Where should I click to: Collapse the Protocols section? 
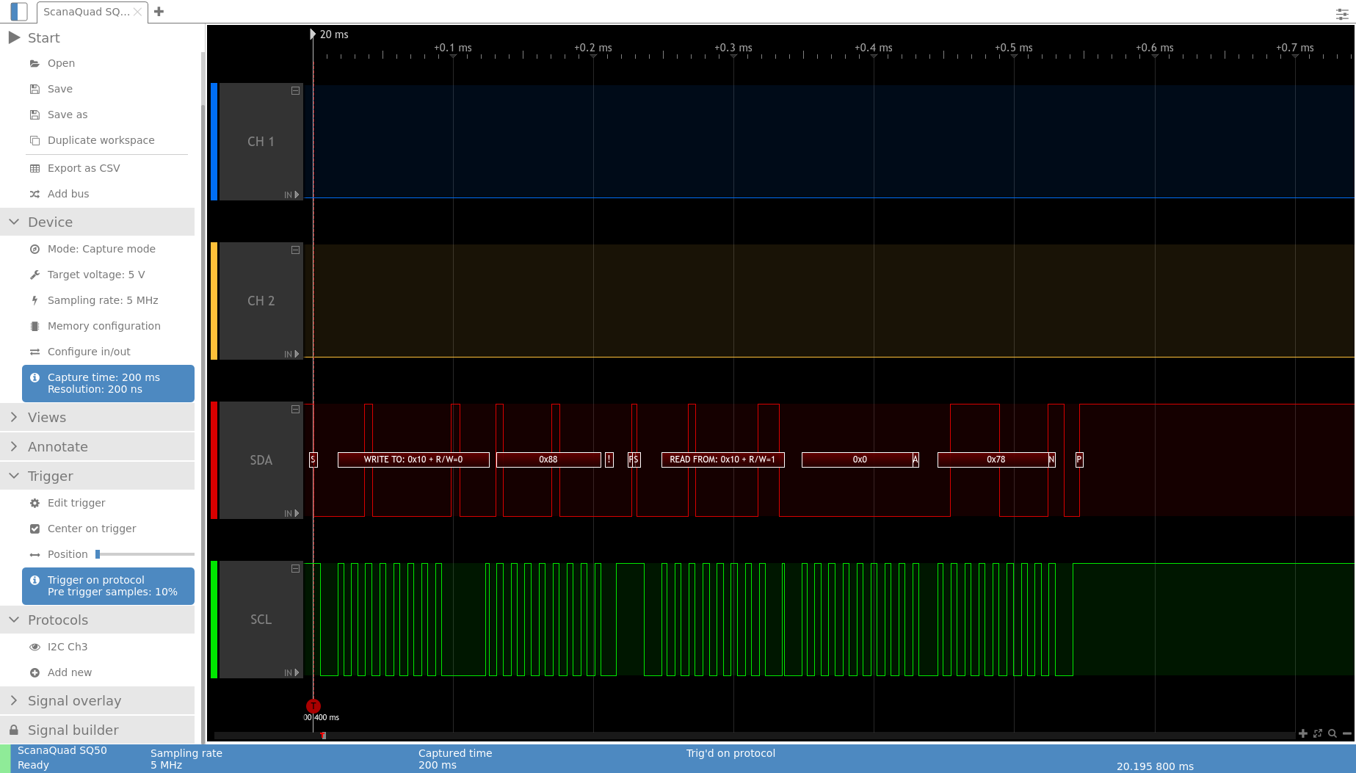tap(97, 620)
